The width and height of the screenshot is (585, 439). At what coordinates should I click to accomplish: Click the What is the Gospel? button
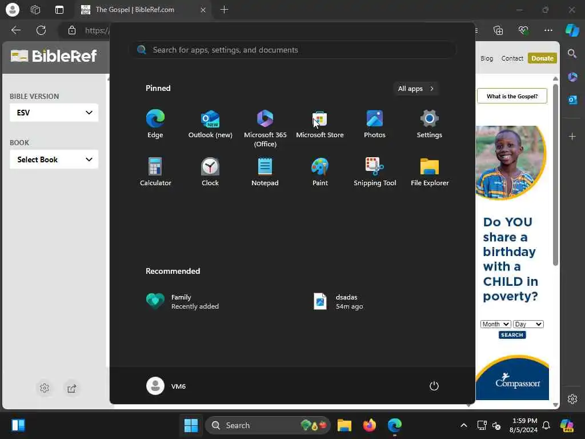[x=512, y=96]
